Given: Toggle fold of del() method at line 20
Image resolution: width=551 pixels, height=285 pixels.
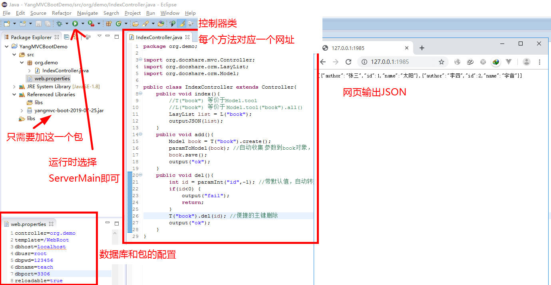Looking at the screenshot, I should pyautogui.click(x=140, y=175).
